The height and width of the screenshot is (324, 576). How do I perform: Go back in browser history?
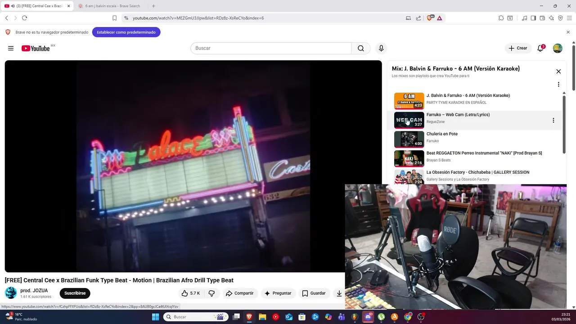7,18
